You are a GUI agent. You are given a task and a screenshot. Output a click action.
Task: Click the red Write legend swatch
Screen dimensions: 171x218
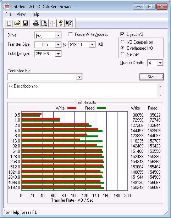pyautogui.click(x=72, y=108)
